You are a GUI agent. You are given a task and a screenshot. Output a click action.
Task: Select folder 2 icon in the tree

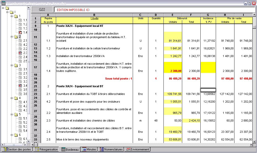(x=16, y=37)
